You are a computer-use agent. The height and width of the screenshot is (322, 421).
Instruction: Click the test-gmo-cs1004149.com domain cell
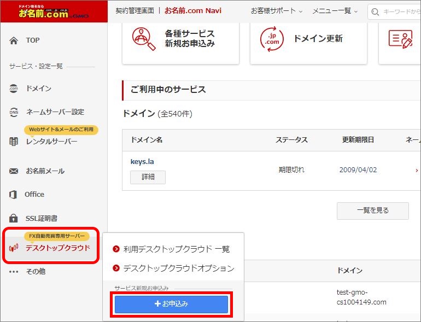pos(361,297)
